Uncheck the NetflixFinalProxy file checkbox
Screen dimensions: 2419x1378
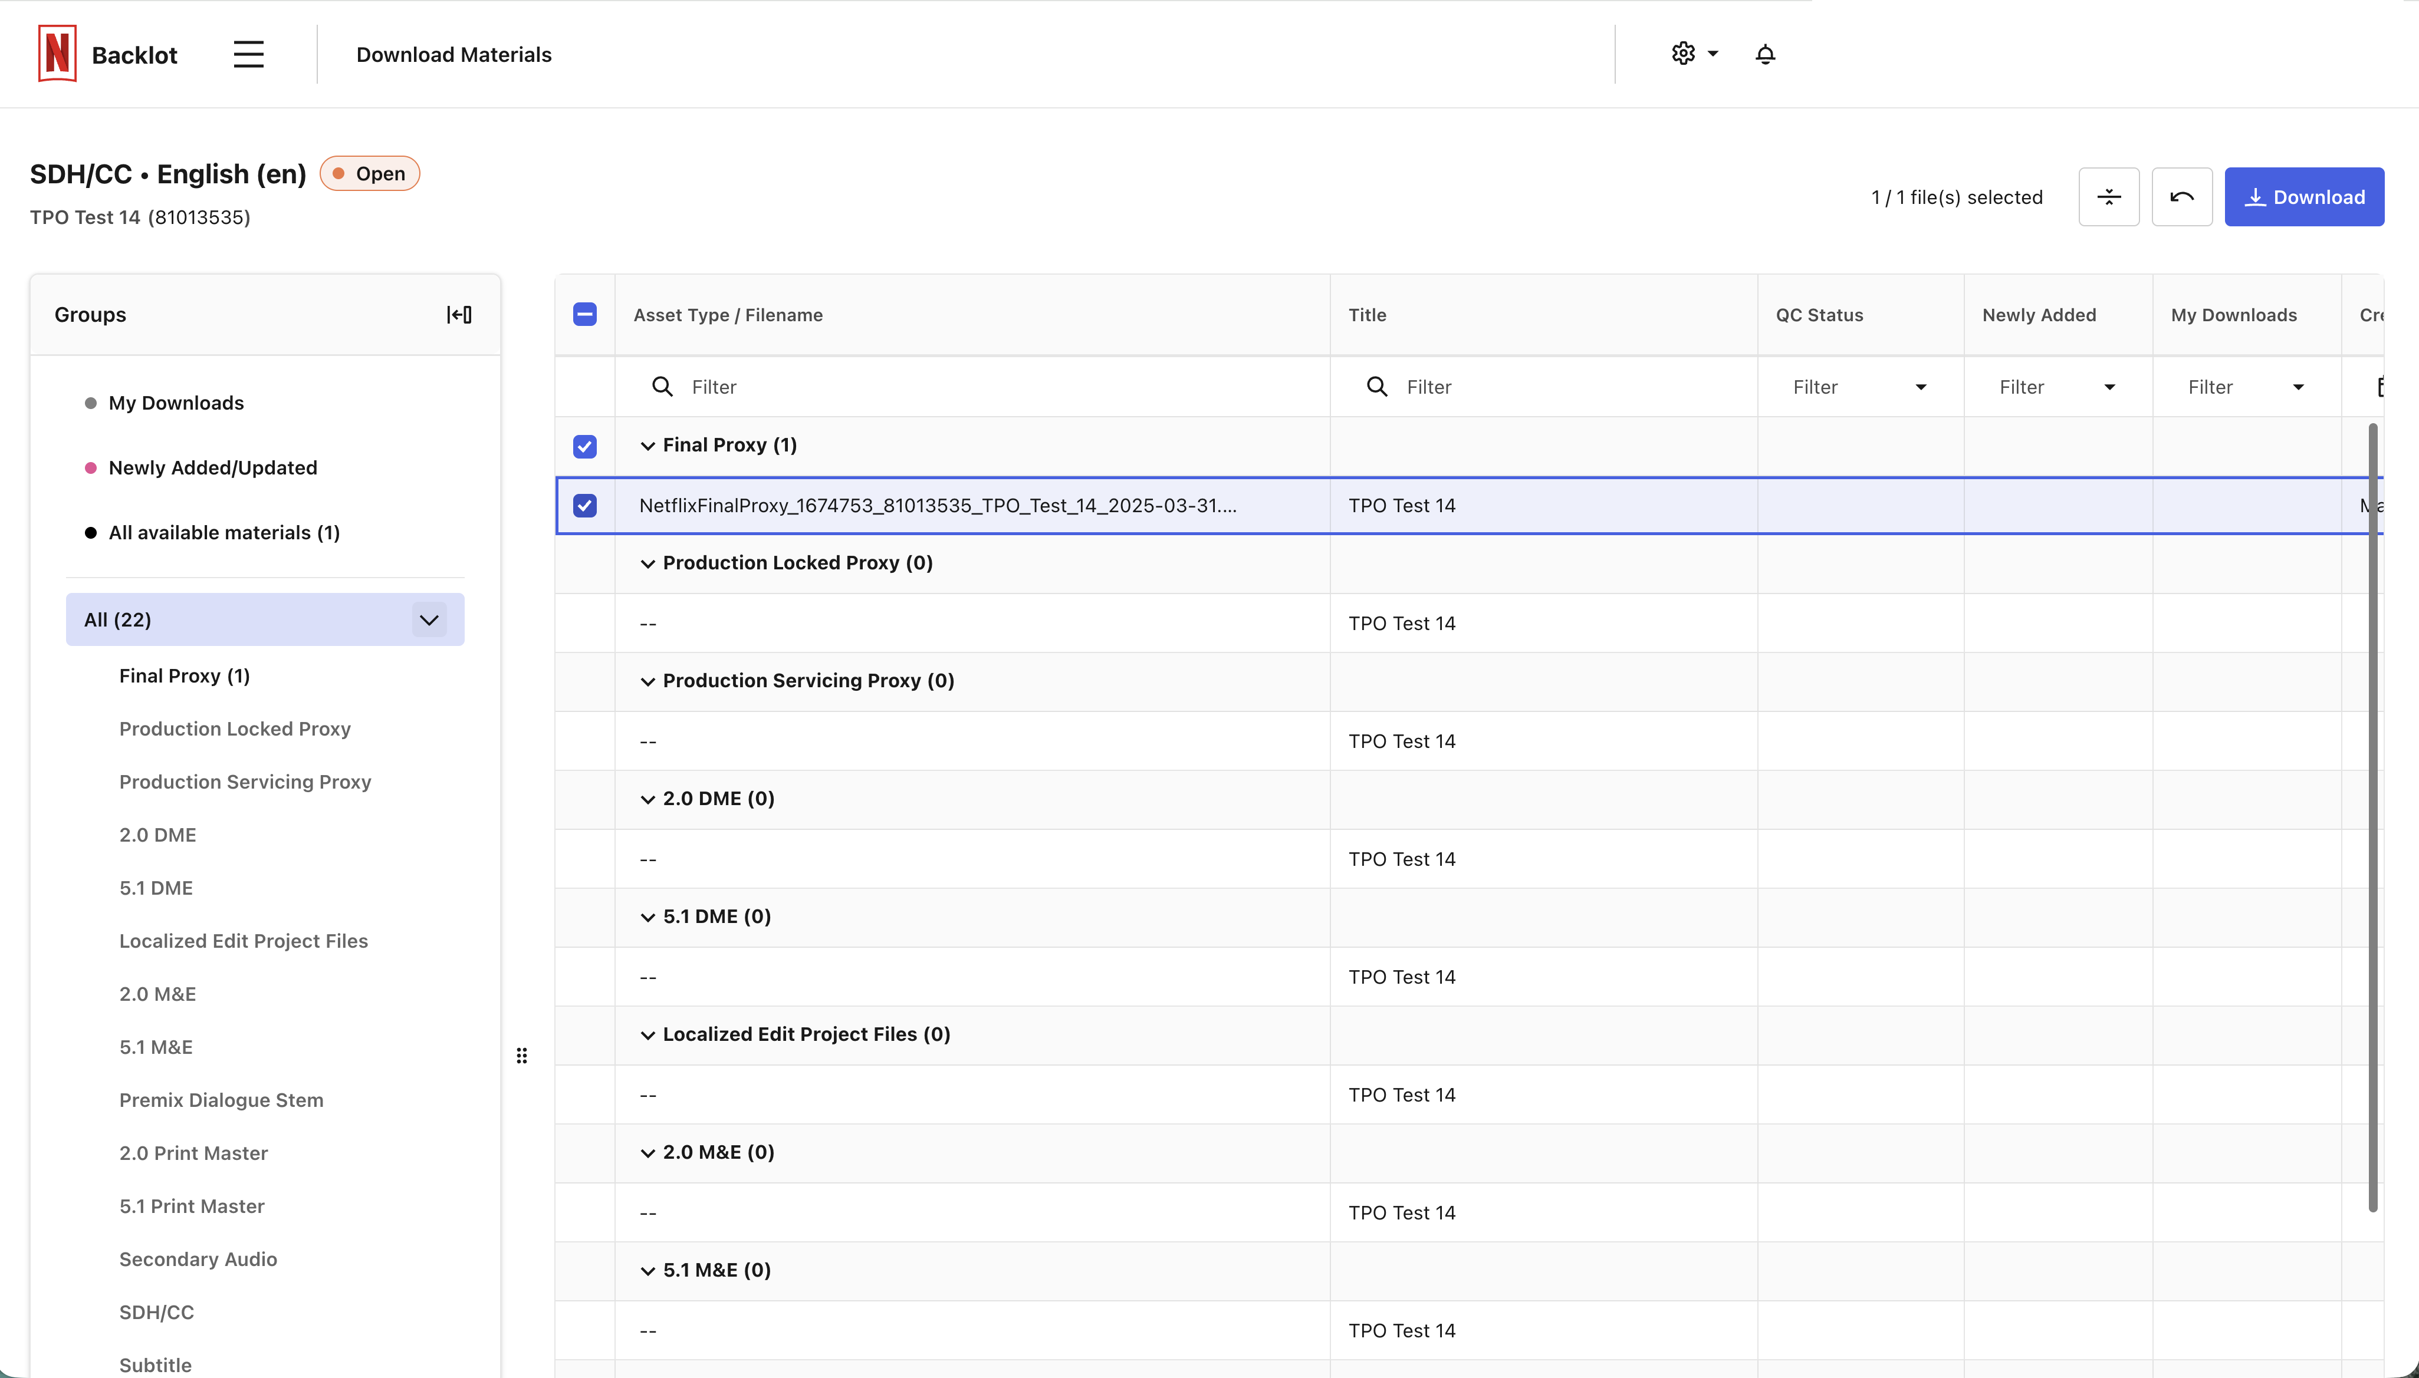[585, 505]
